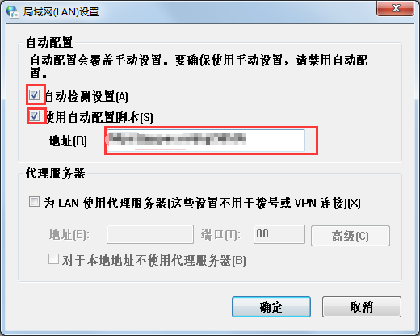Click the 代理服务器 group heading

coord(55,174)
